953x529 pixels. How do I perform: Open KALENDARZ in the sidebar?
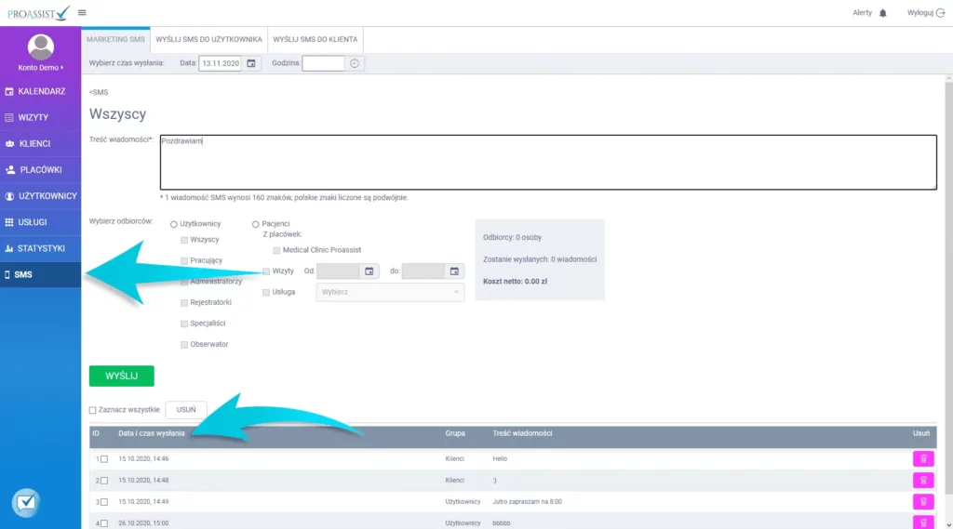point(41,91)
